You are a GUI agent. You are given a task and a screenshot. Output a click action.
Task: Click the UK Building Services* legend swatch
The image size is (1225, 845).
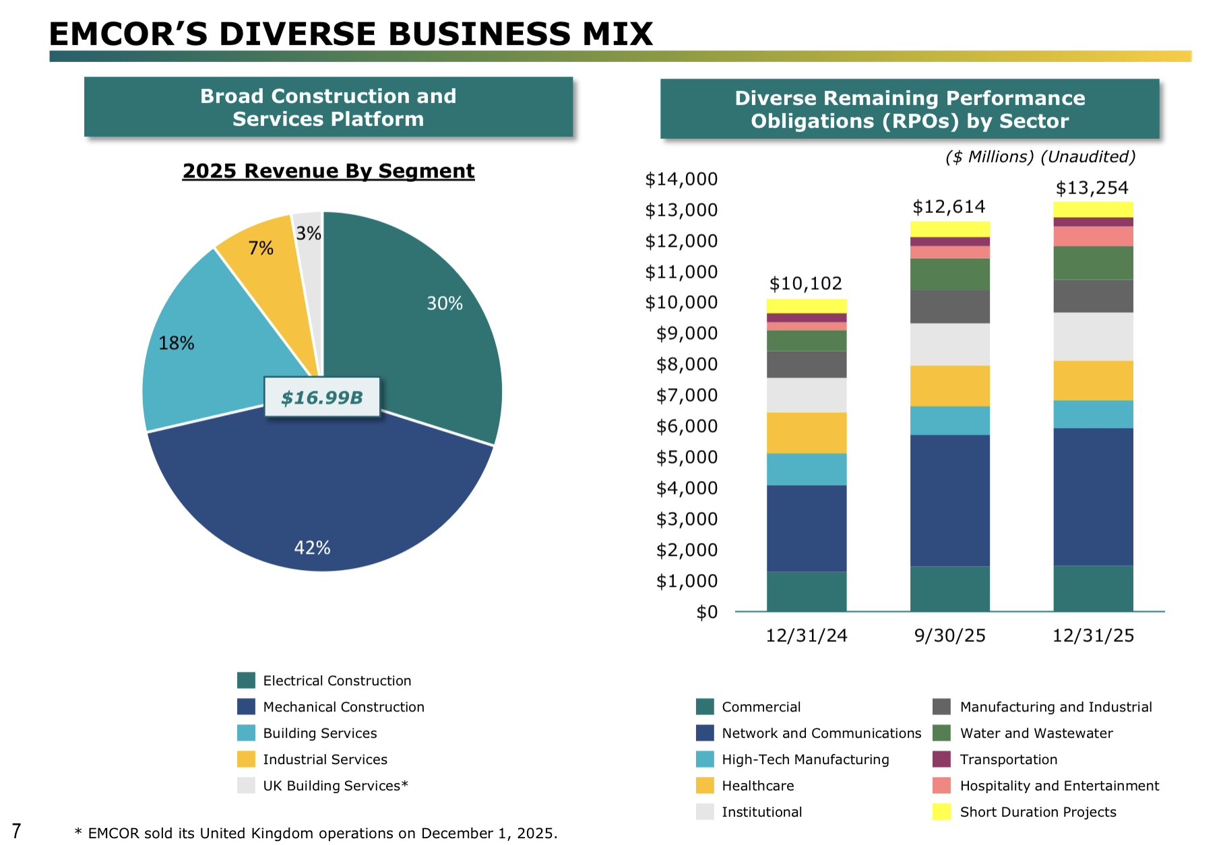(x=246, y=786)
